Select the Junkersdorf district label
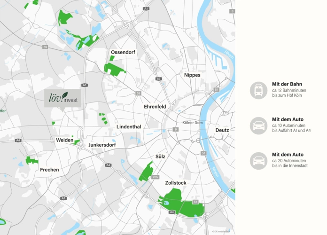Screen dimensions: 327x235 coord(102,145)
